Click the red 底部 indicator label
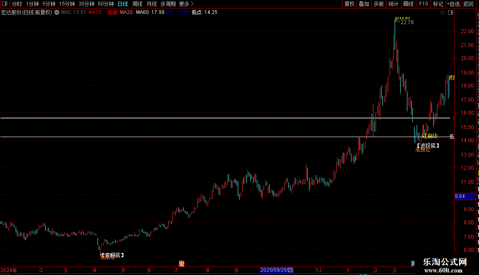Image resolution: width=479 pixels, height=275 pixels. 112,13
